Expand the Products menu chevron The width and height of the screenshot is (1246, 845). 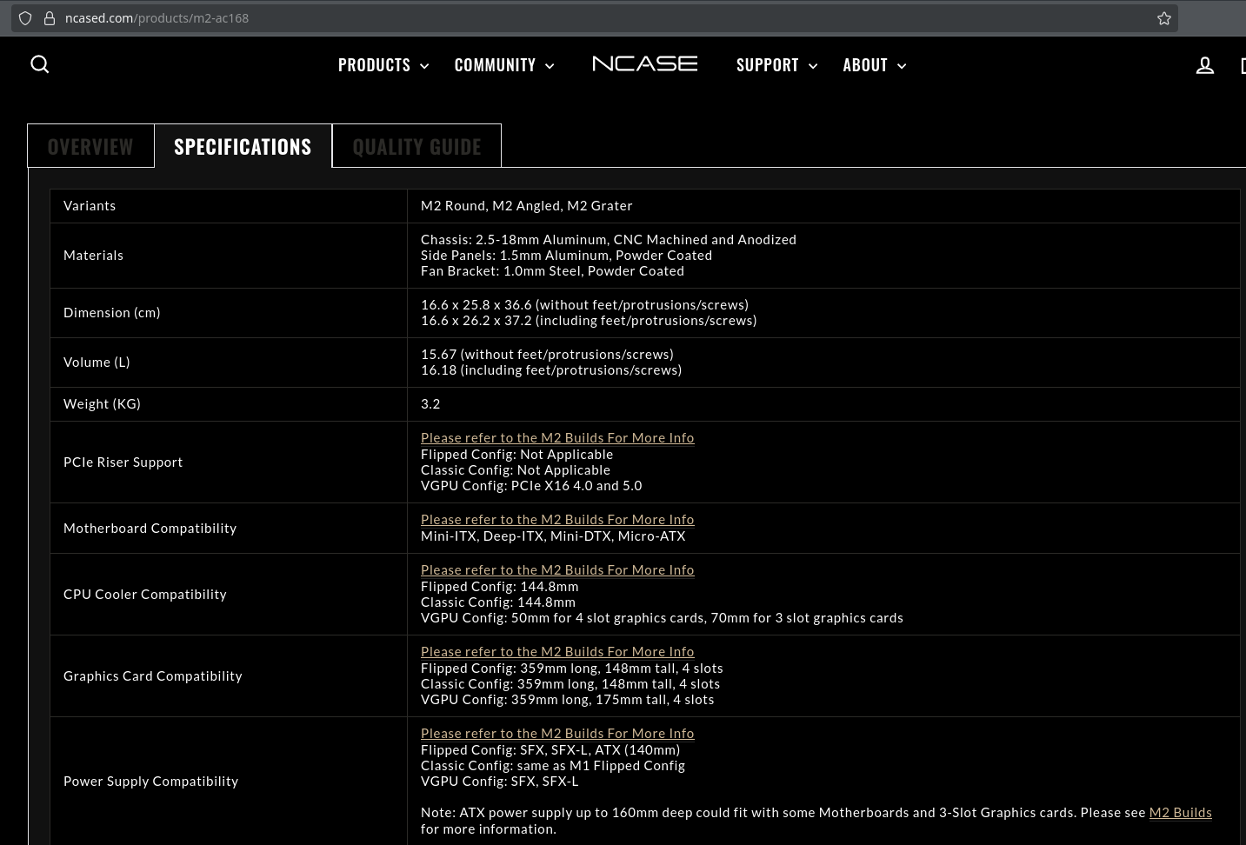pyautogui.click(x=424, y=66)
